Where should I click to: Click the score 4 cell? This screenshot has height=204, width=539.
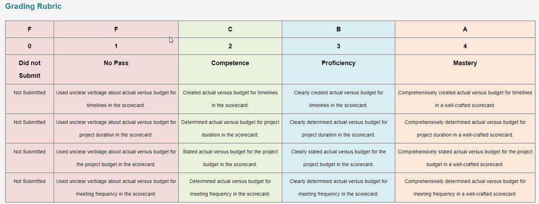[x=465, y=46]
